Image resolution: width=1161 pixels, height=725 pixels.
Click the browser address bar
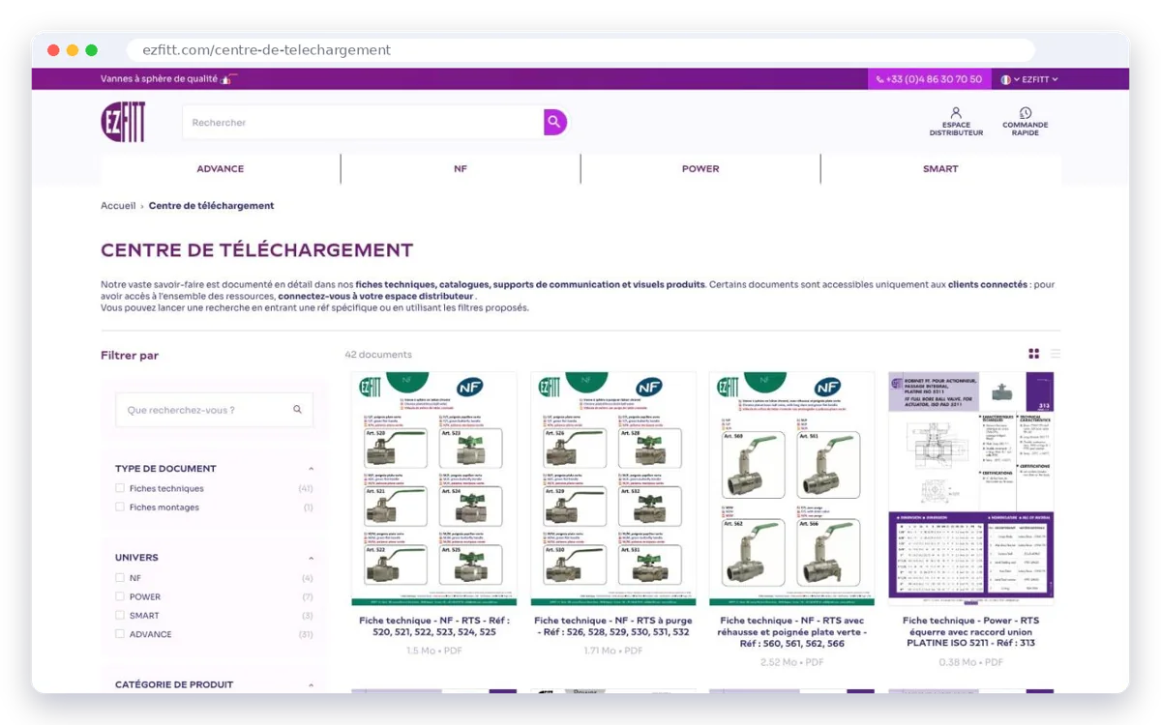[580, 50]
